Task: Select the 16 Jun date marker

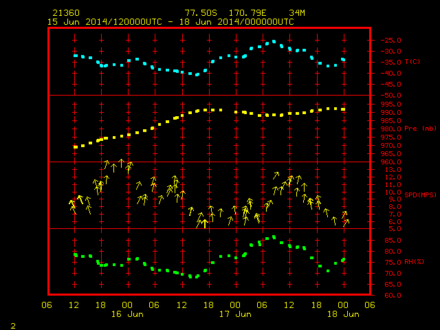Action: [127, 314]
